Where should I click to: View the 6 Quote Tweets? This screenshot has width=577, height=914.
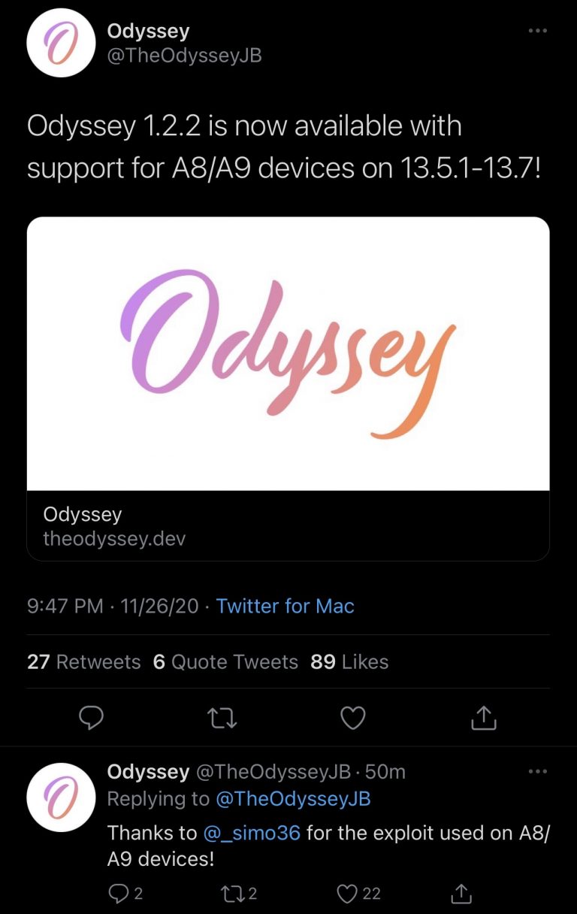[225, 662]
